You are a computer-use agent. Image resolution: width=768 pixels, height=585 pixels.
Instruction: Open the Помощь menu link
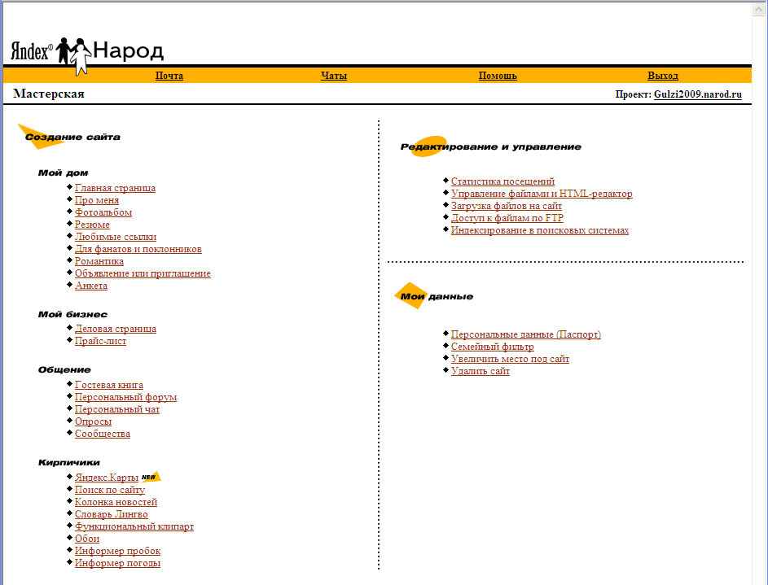click(498, 76)
